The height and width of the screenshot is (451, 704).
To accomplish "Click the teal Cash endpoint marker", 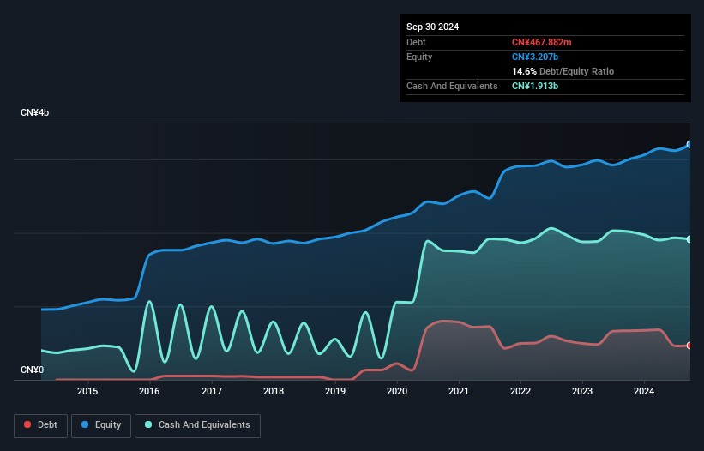I will (689, 239).
